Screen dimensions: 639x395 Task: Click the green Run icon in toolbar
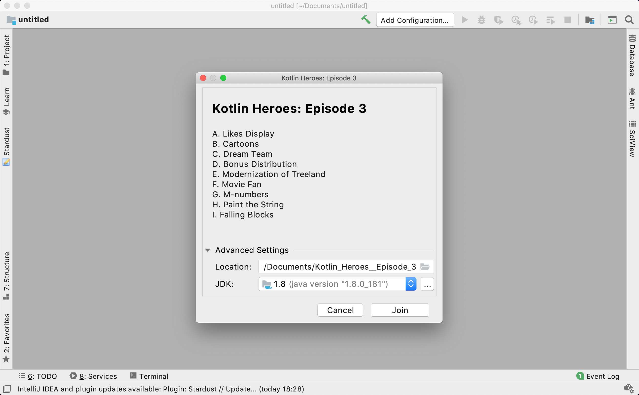coord(465,19)
